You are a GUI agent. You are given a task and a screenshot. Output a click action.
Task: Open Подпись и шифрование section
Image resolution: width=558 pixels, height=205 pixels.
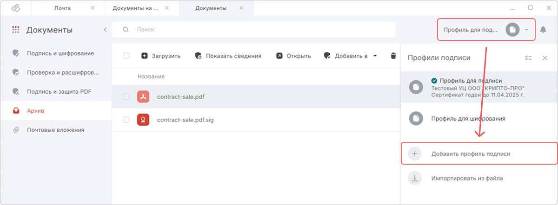[56, 53]
